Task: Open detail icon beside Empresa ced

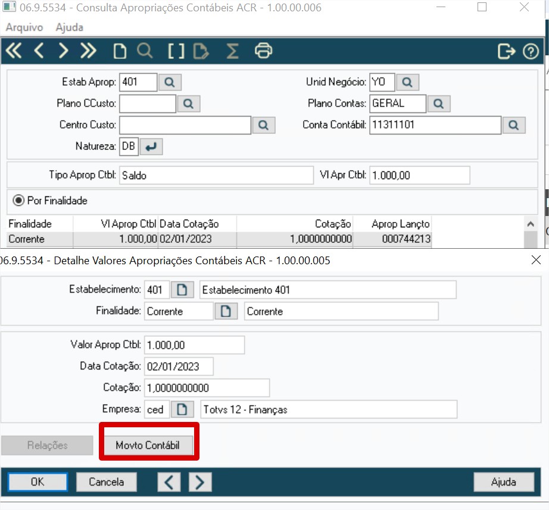Action: pos(182,409)
